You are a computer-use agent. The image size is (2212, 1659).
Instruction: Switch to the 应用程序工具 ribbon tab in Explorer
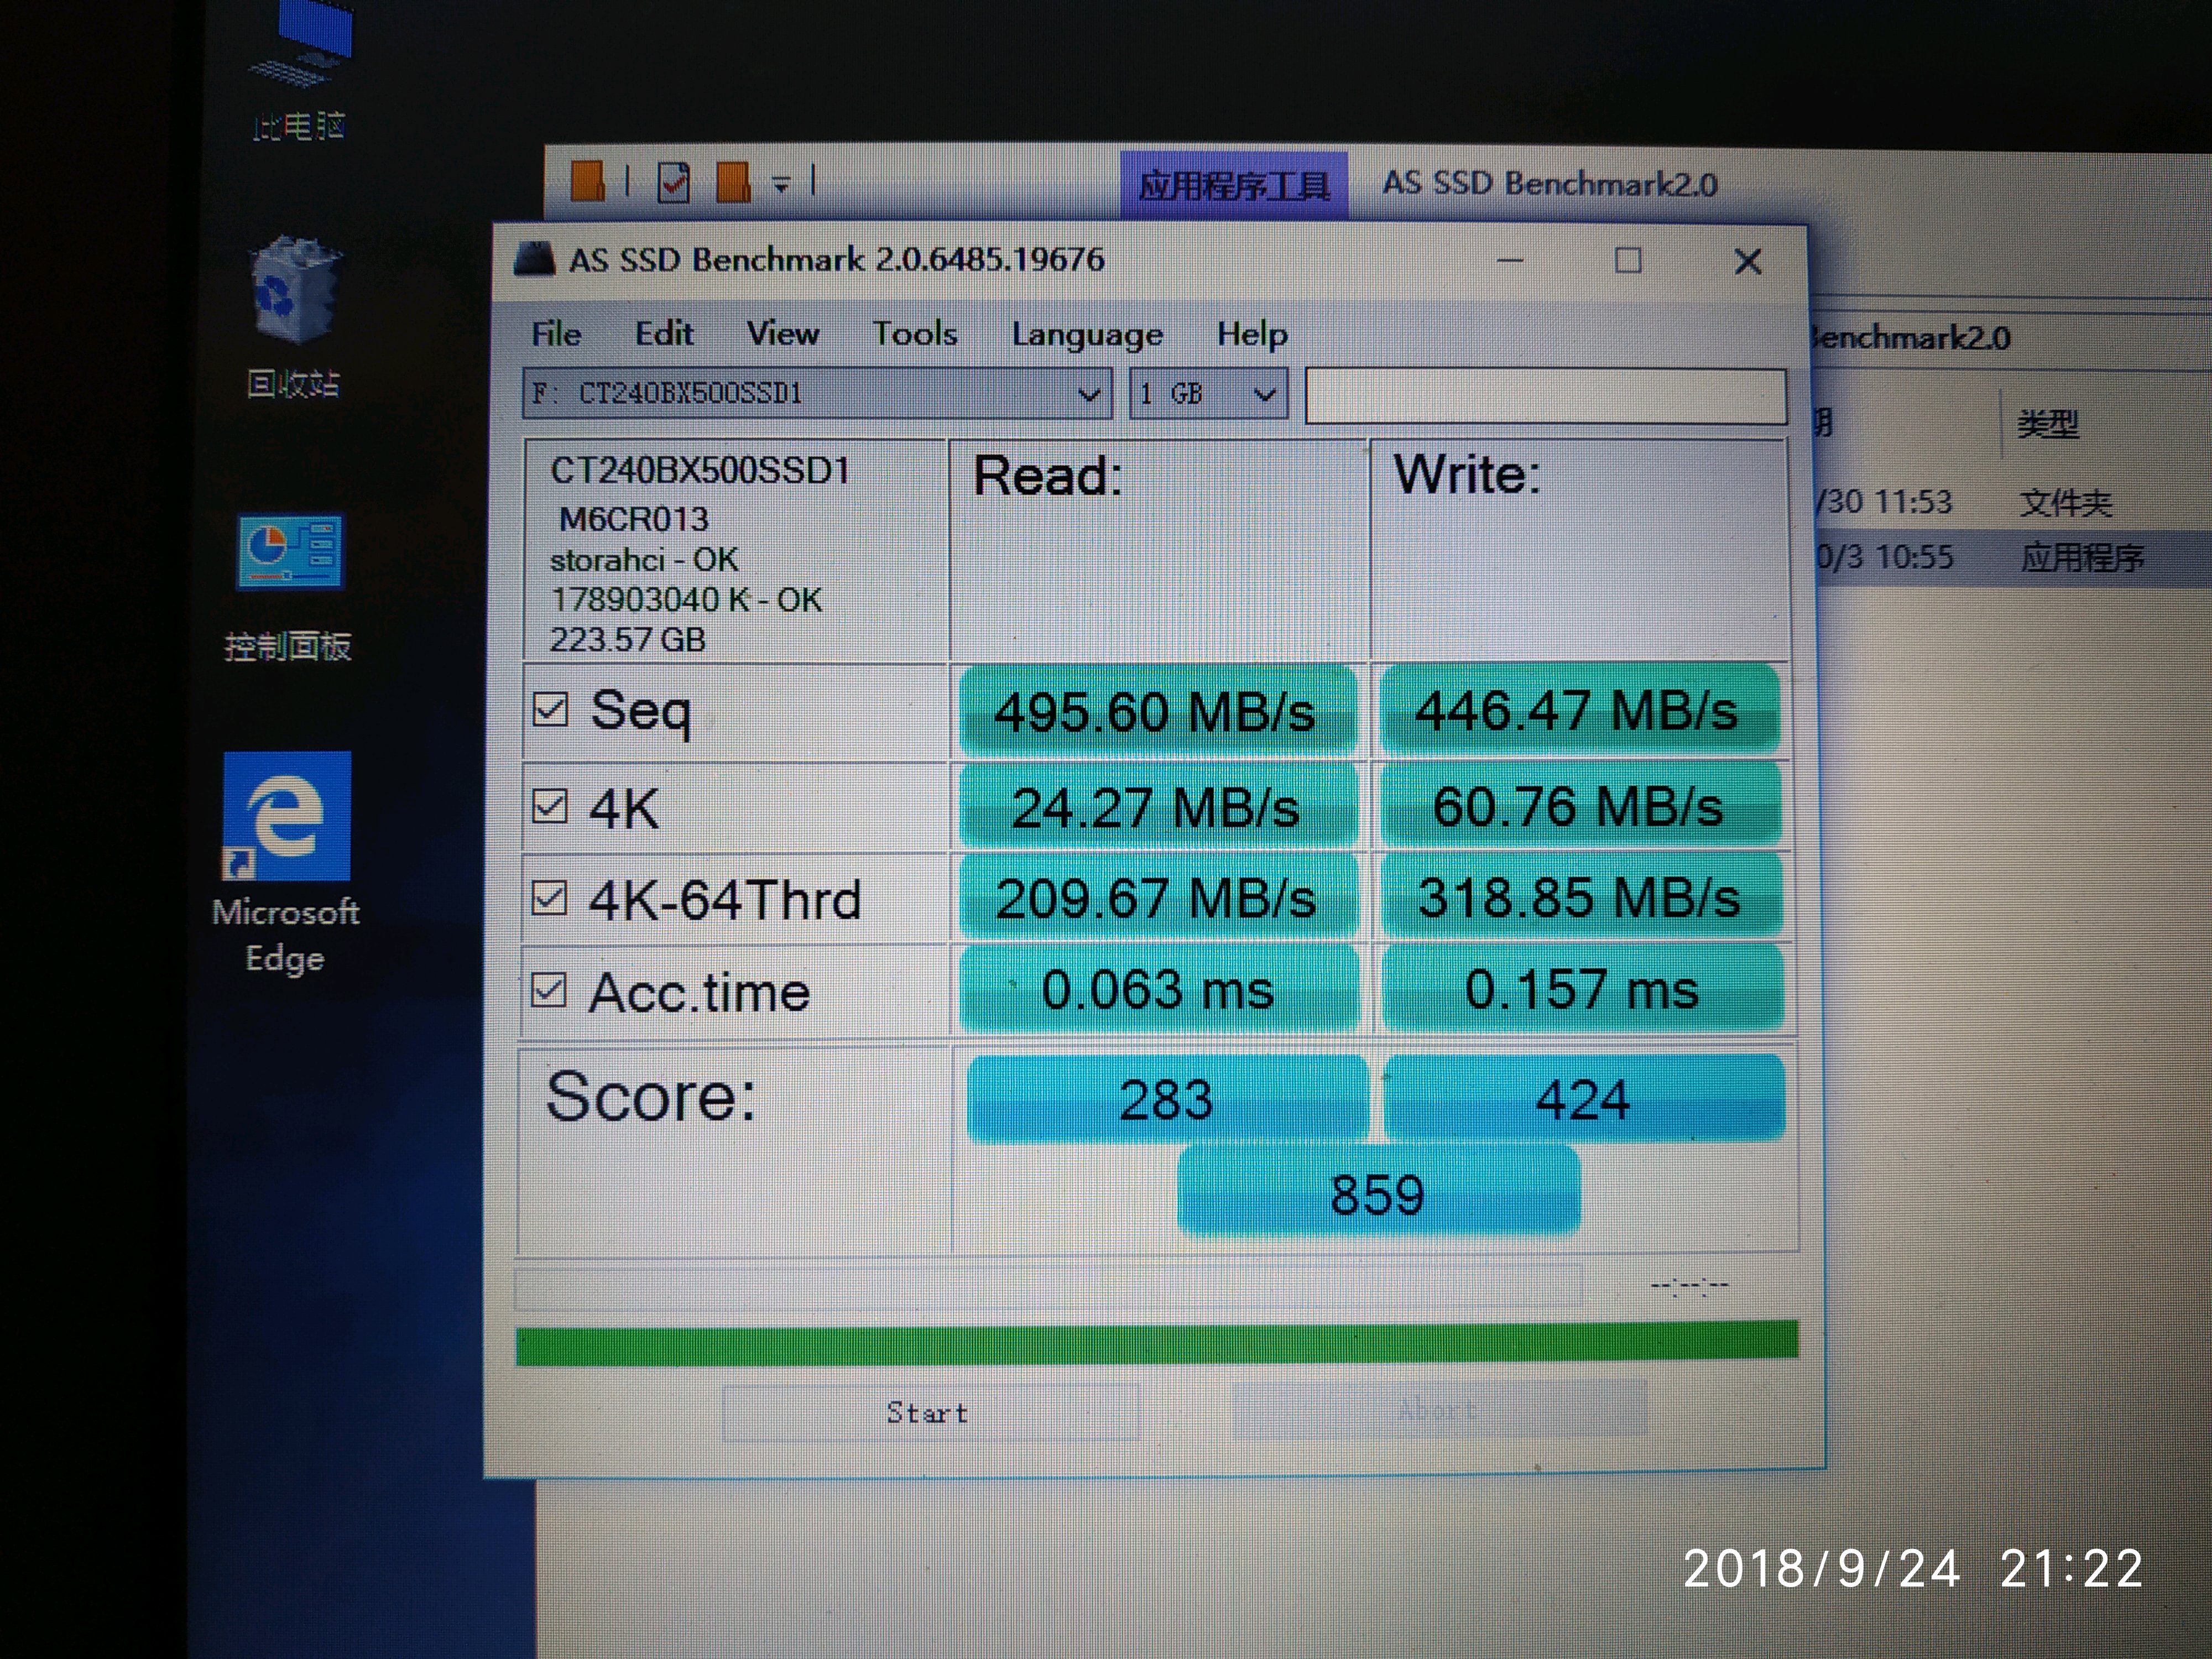coord(1234,185)
